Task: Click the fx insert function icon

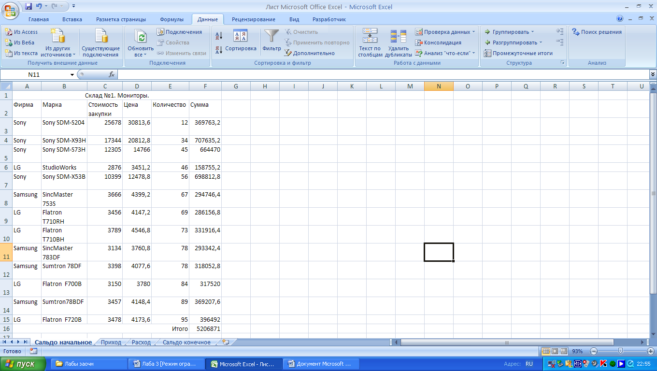Action: click(x=111, y=74)
